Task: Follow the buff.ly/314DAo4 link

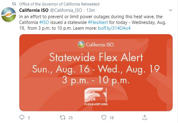Action: 114,28
